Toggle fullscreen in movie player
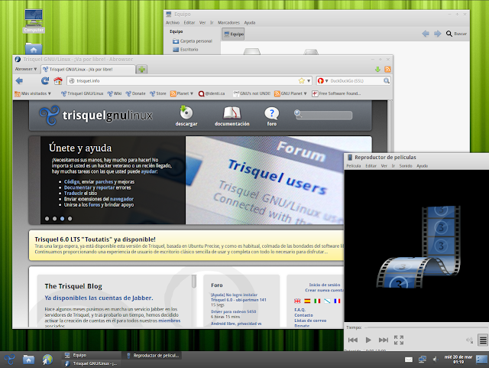This screenshot has width=489, height=368. tap(399, 340)
